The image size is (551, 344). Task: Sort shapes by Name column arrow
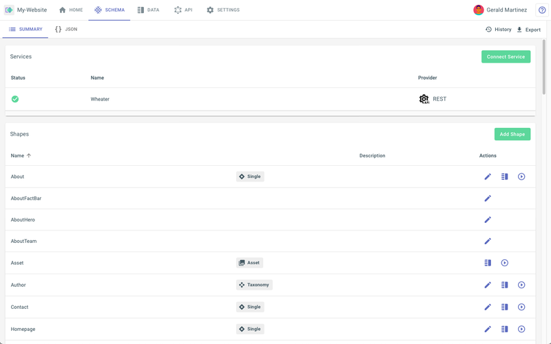pyautogui.click(x=29, y=155)
